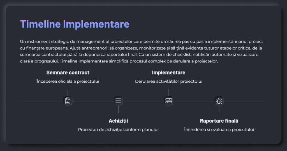Click the contract document icon on the timeline
Image resolution: width=287 pixels, height=151 pixels.
[68, 101]
